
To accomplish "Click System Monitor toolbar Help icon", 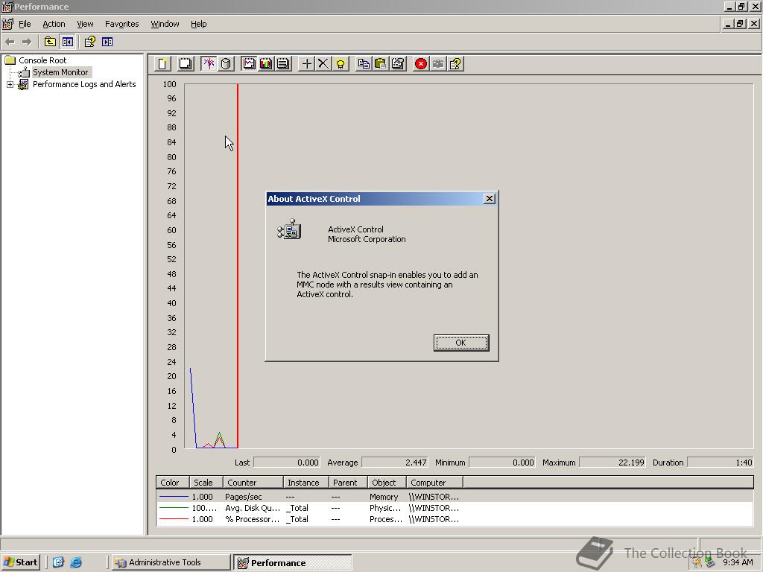I will pyautogui.click(x=455, y=64).
